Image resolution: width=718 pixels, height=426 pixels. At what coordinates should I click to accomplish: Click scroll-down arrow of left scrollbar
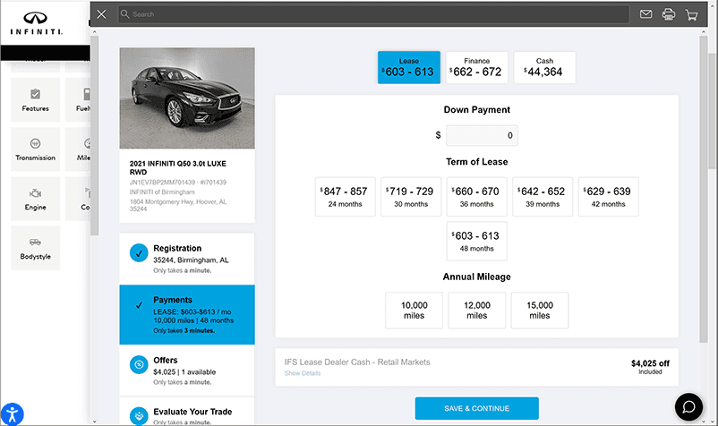(x=94, y=422)
